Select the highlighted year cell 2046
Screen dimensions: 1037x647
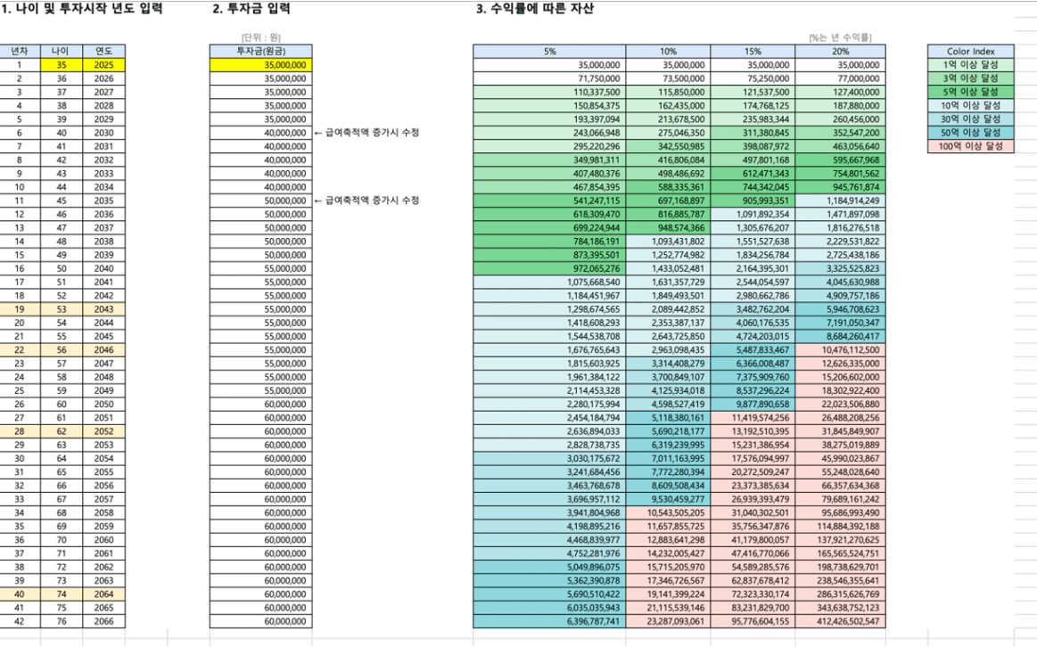103,349
